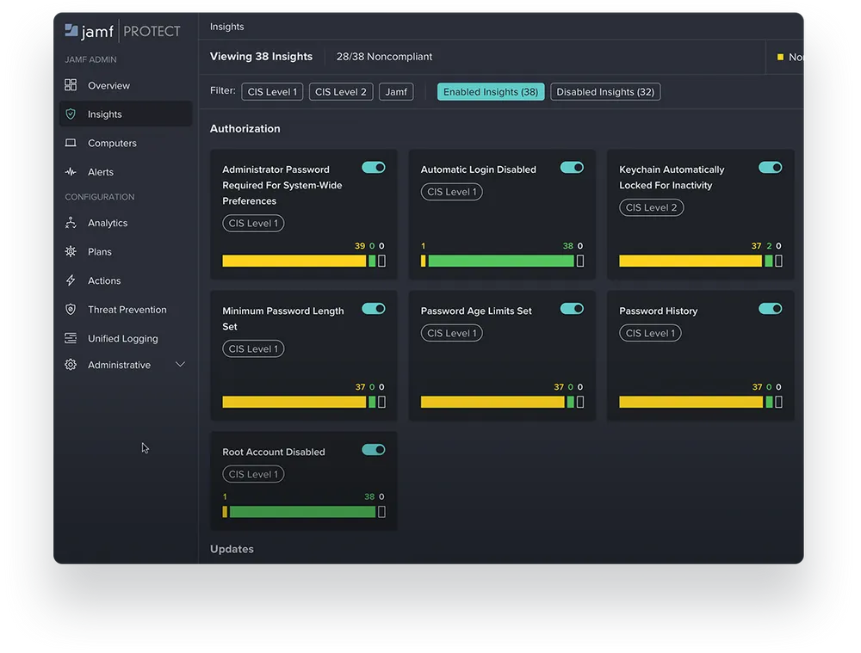Screen dimensions: 861x653
Task: Open Alerts via its lightning icon
Action: [x=71, y=171]
